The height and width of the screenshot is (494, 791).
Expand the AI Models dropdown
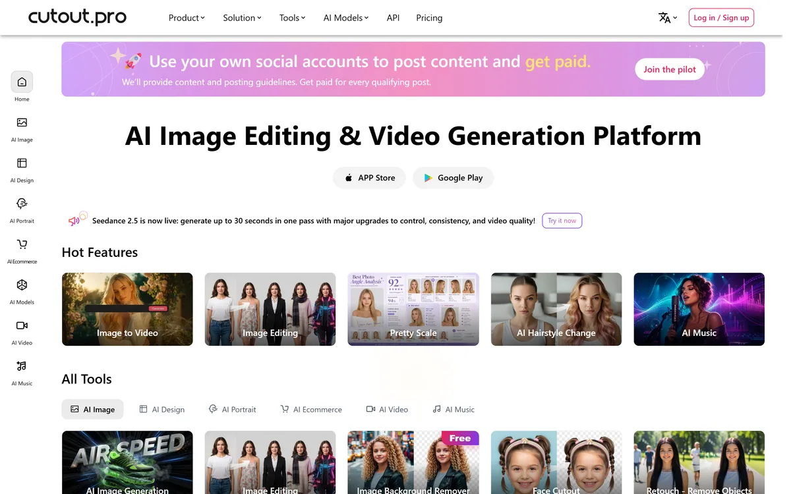tap(346, 18)
